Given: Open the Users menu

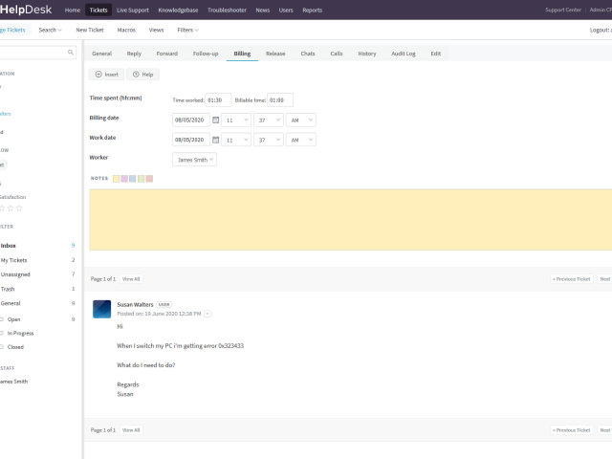Looking at the screenshot, I should click(286, 11).
